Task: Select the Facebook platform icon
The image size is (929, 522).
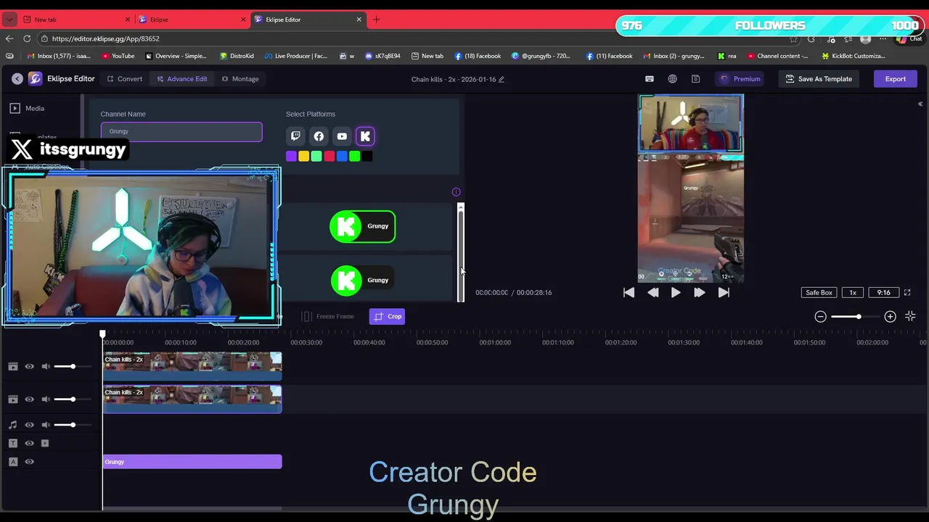Action: click(319, 136)
